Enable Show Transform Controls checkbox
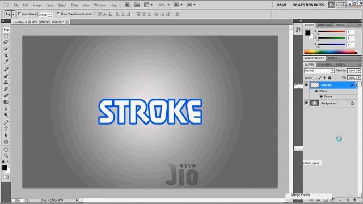 [x=58, y=14]
